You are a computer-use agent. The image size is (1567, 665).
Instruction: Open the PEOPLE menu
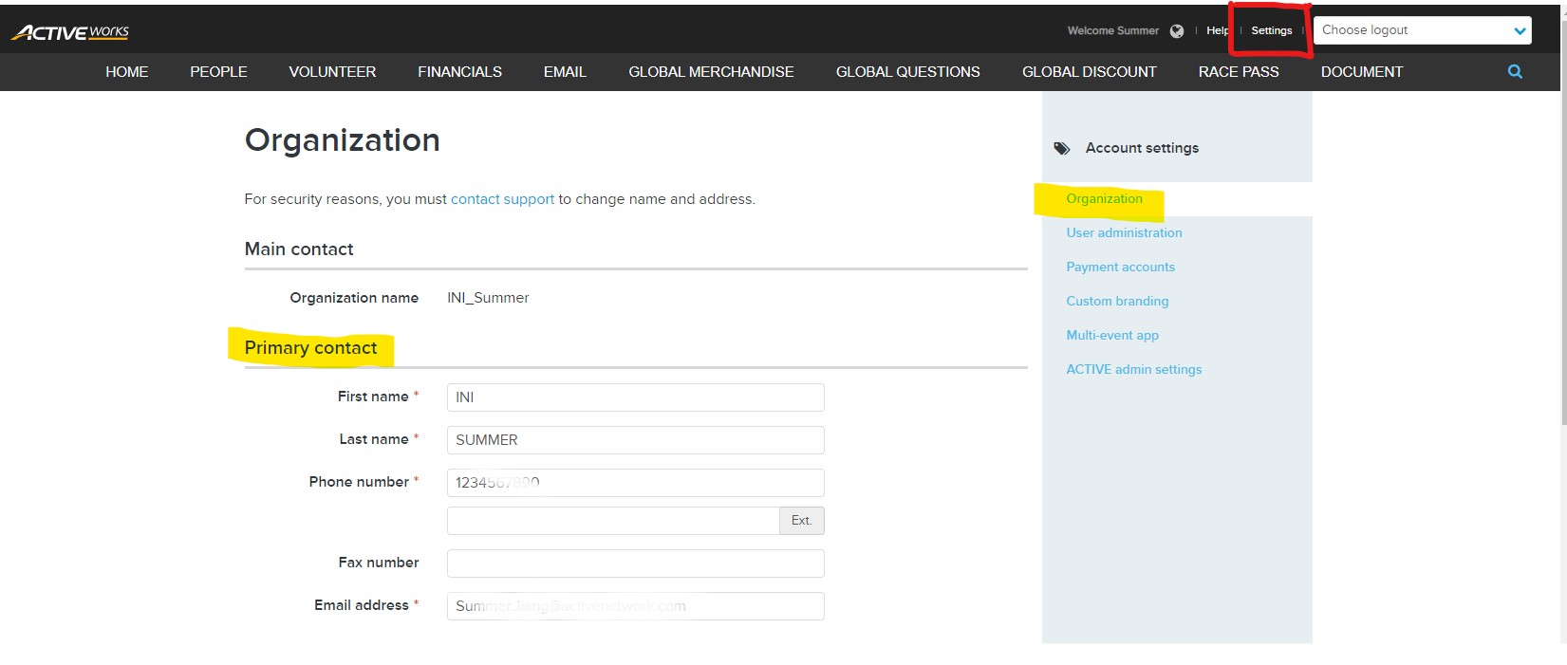(218, 72)
